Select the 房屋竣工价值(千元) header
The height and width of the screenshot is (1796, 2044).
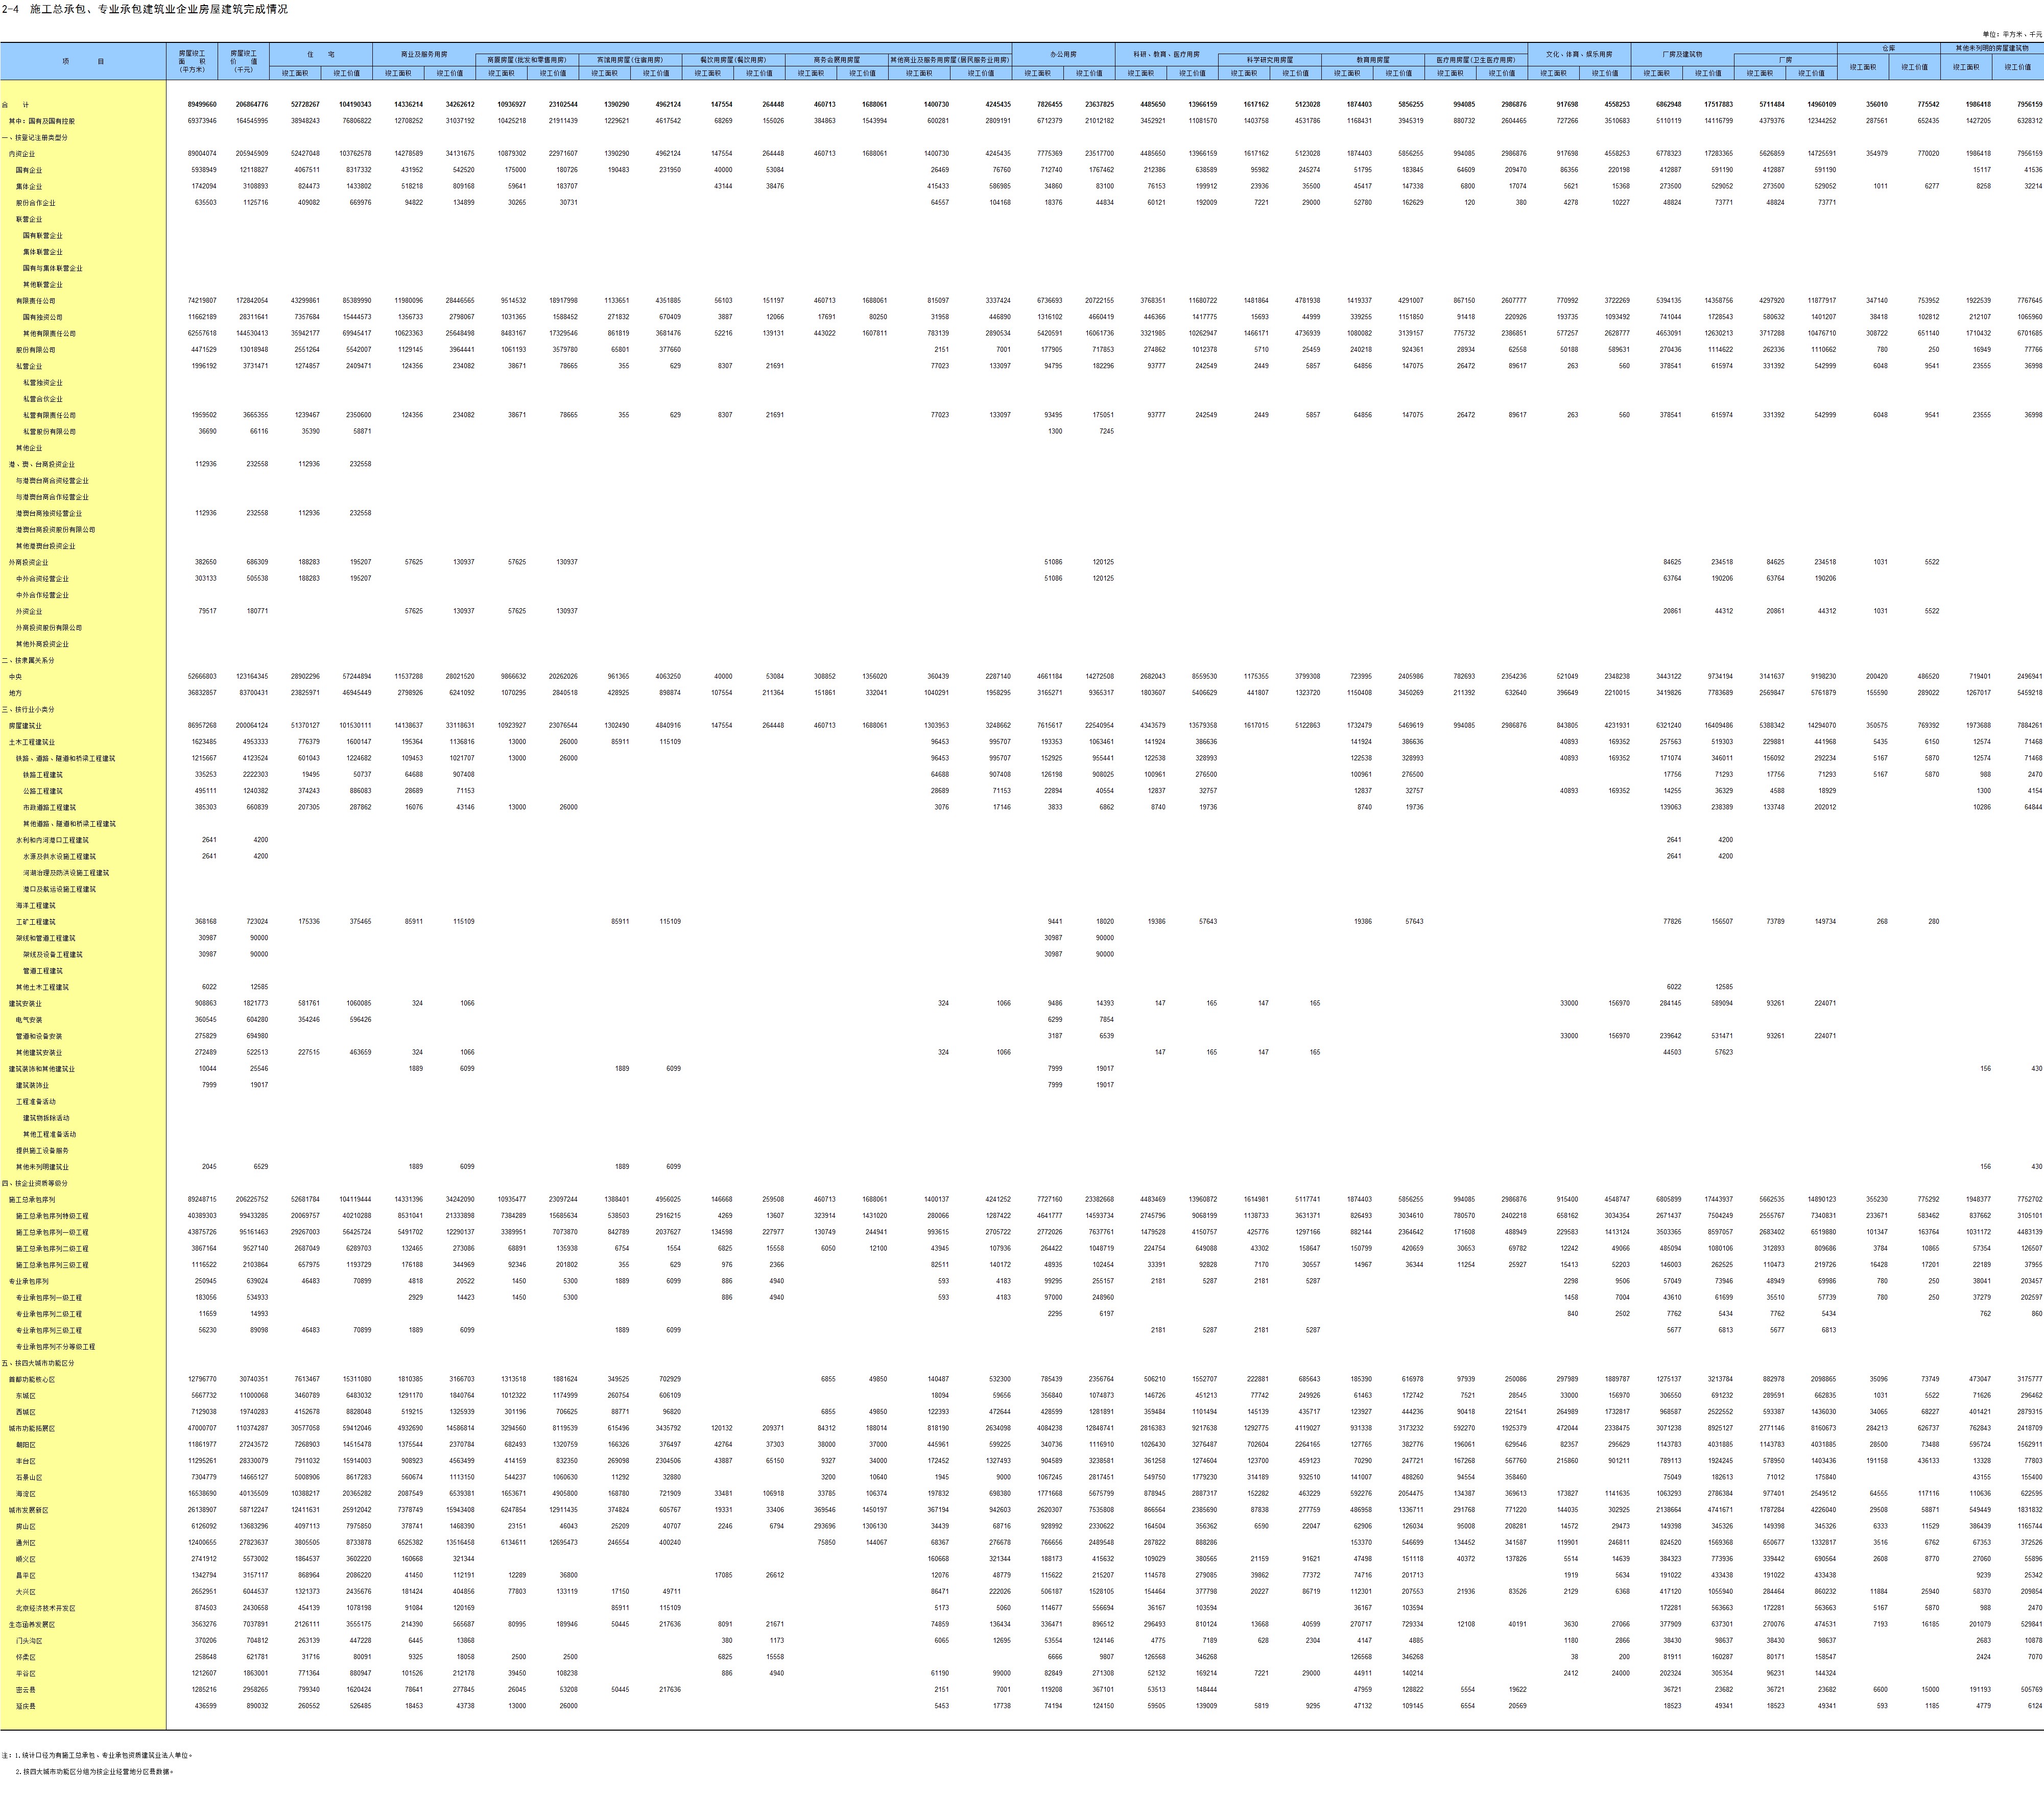[243, 61]
